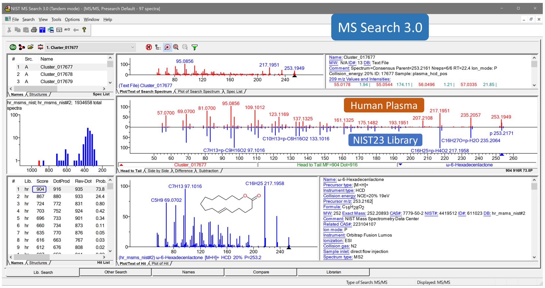Click the Print toolbar icon

point(34,30)
